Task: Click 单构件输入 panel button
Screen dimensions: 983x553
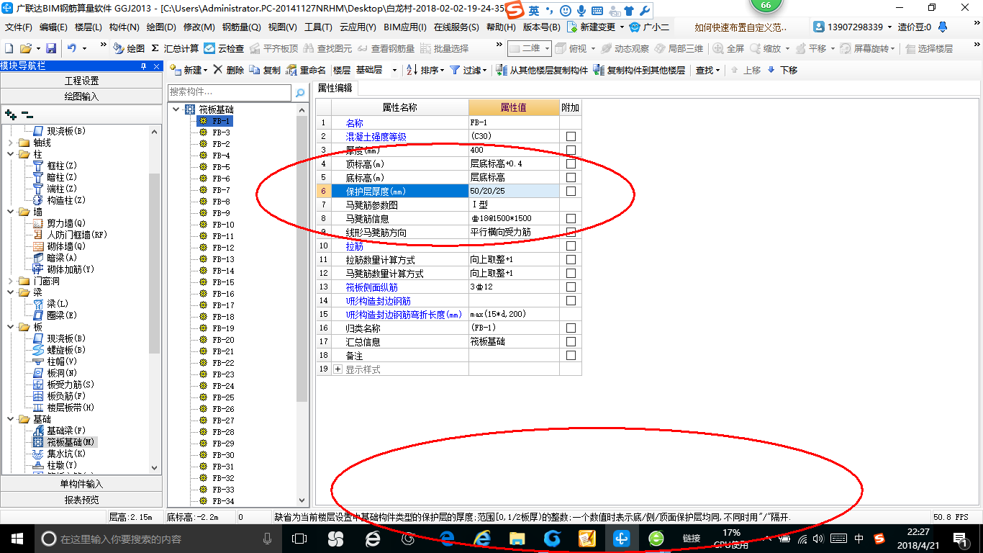Action: [81, 484]
